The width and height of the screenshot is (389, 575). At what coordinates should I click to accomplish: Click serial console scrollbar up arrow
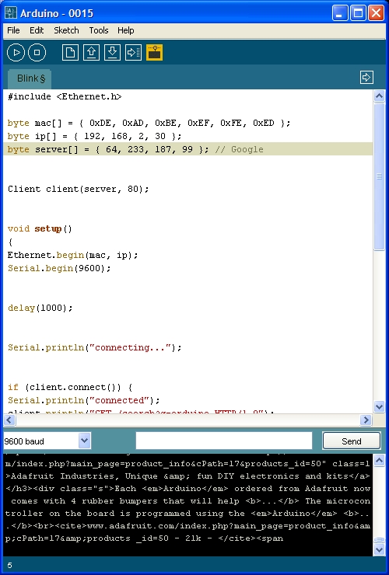(x=379, y=460)
